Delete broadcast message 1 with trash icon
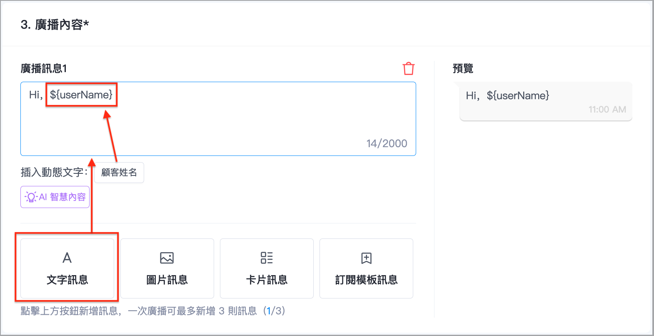 (409, 68)
